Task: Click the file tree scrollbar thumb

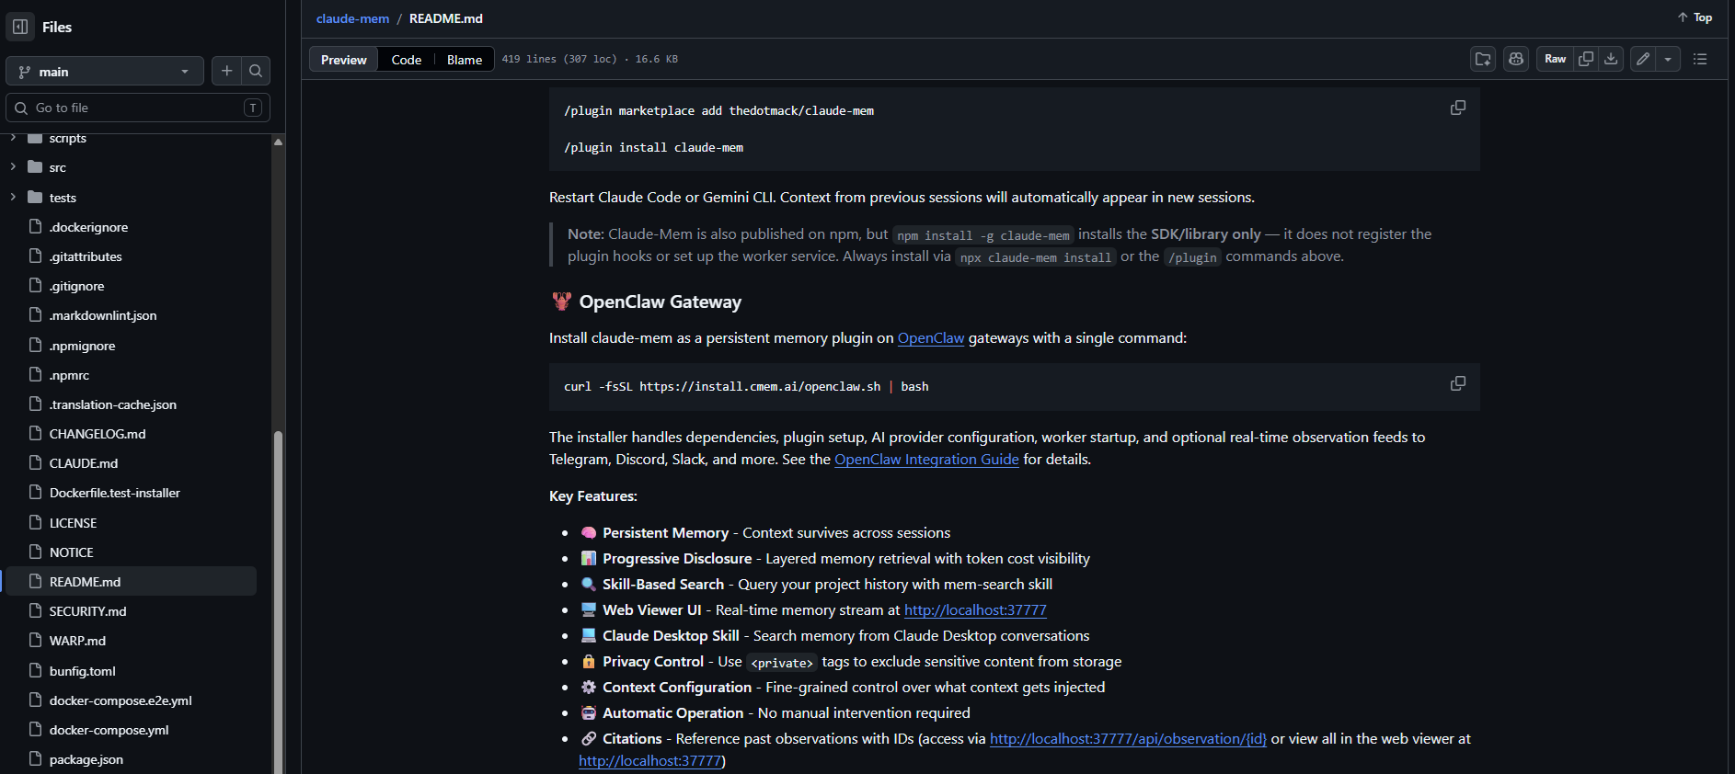Action: click(x=278, y=602)
